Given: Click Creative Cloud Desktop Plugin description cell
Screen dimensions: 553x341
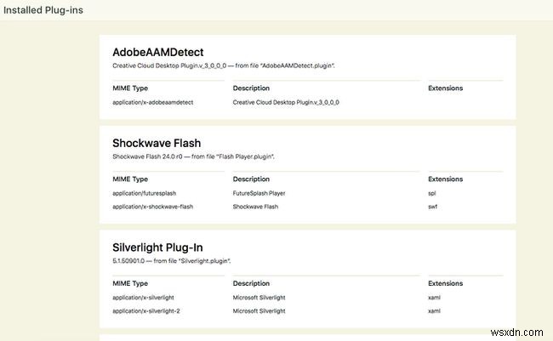Looking at the screenshot, I should (x=286, y=102).
